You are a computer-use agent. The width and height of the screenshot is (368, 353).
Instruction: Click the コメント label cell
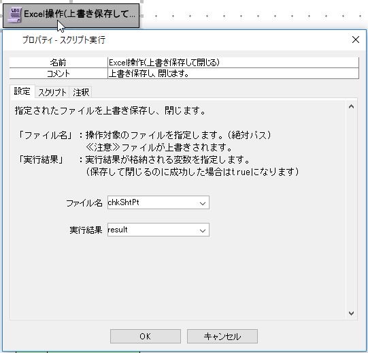58,74
